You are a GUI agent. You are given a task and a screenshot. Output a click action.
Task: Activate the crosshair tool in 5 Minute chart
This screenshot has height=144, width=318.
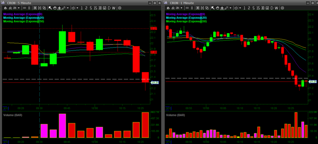59,8
